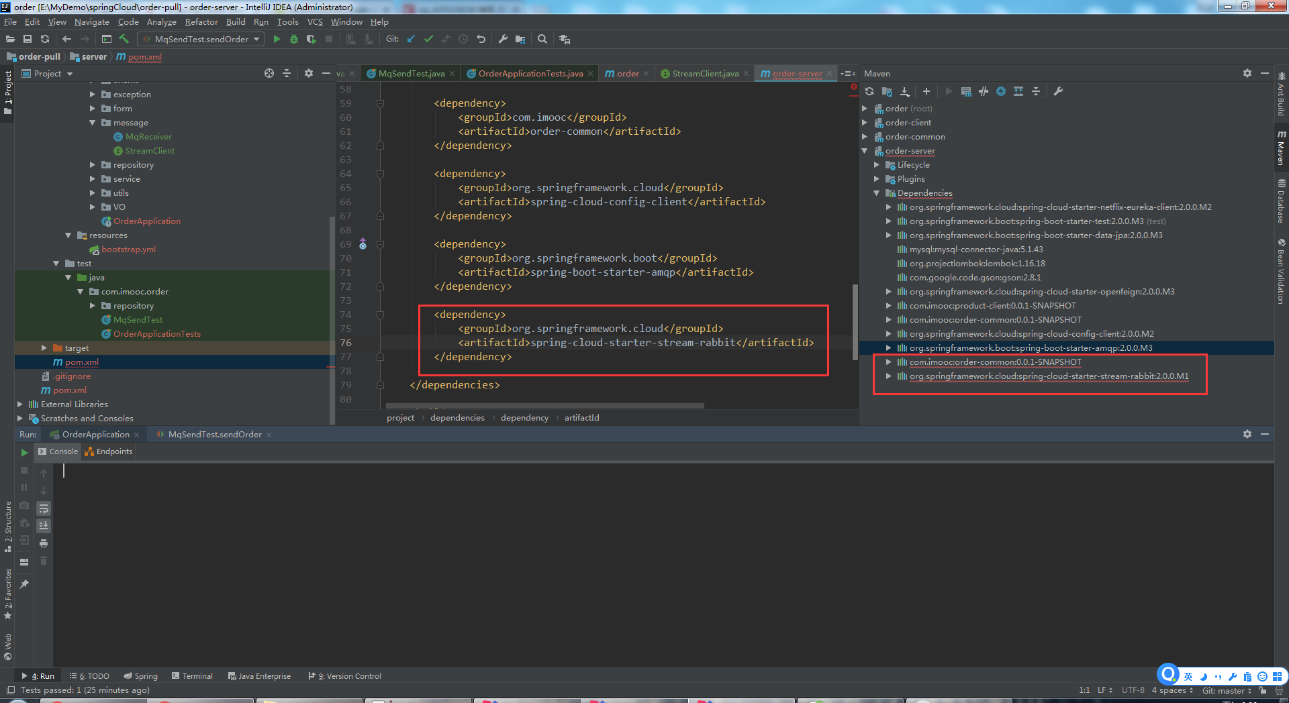Switch to MqSendTest.java editor tab

coord(411,74)
